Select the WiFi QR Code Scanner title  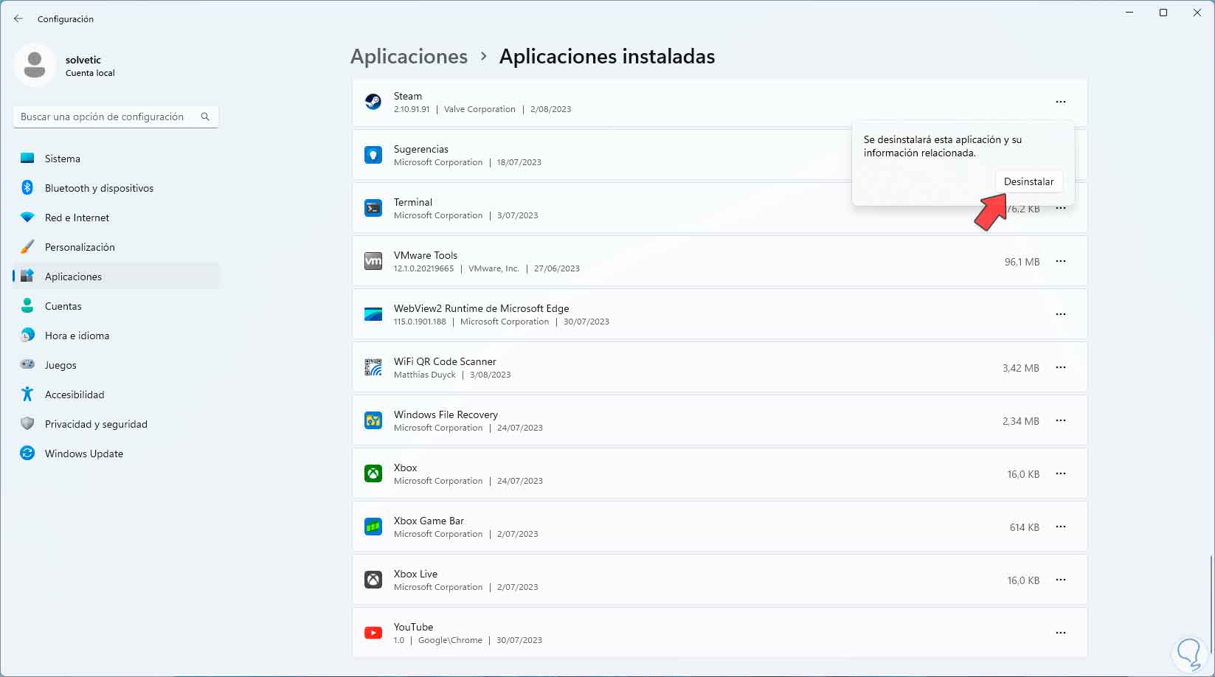click(445, 361)
